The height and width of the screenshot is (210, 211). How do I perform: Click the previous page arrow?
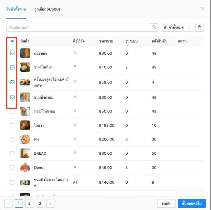click(x=8, y=203)
